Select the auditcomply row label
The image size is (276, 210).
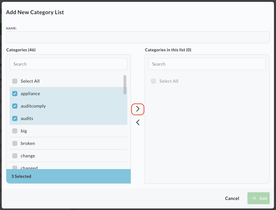[33, 106]
